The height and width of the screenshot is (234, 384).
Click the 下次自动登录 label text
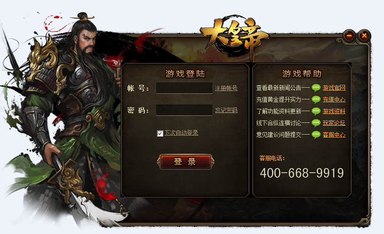(181, 133)
